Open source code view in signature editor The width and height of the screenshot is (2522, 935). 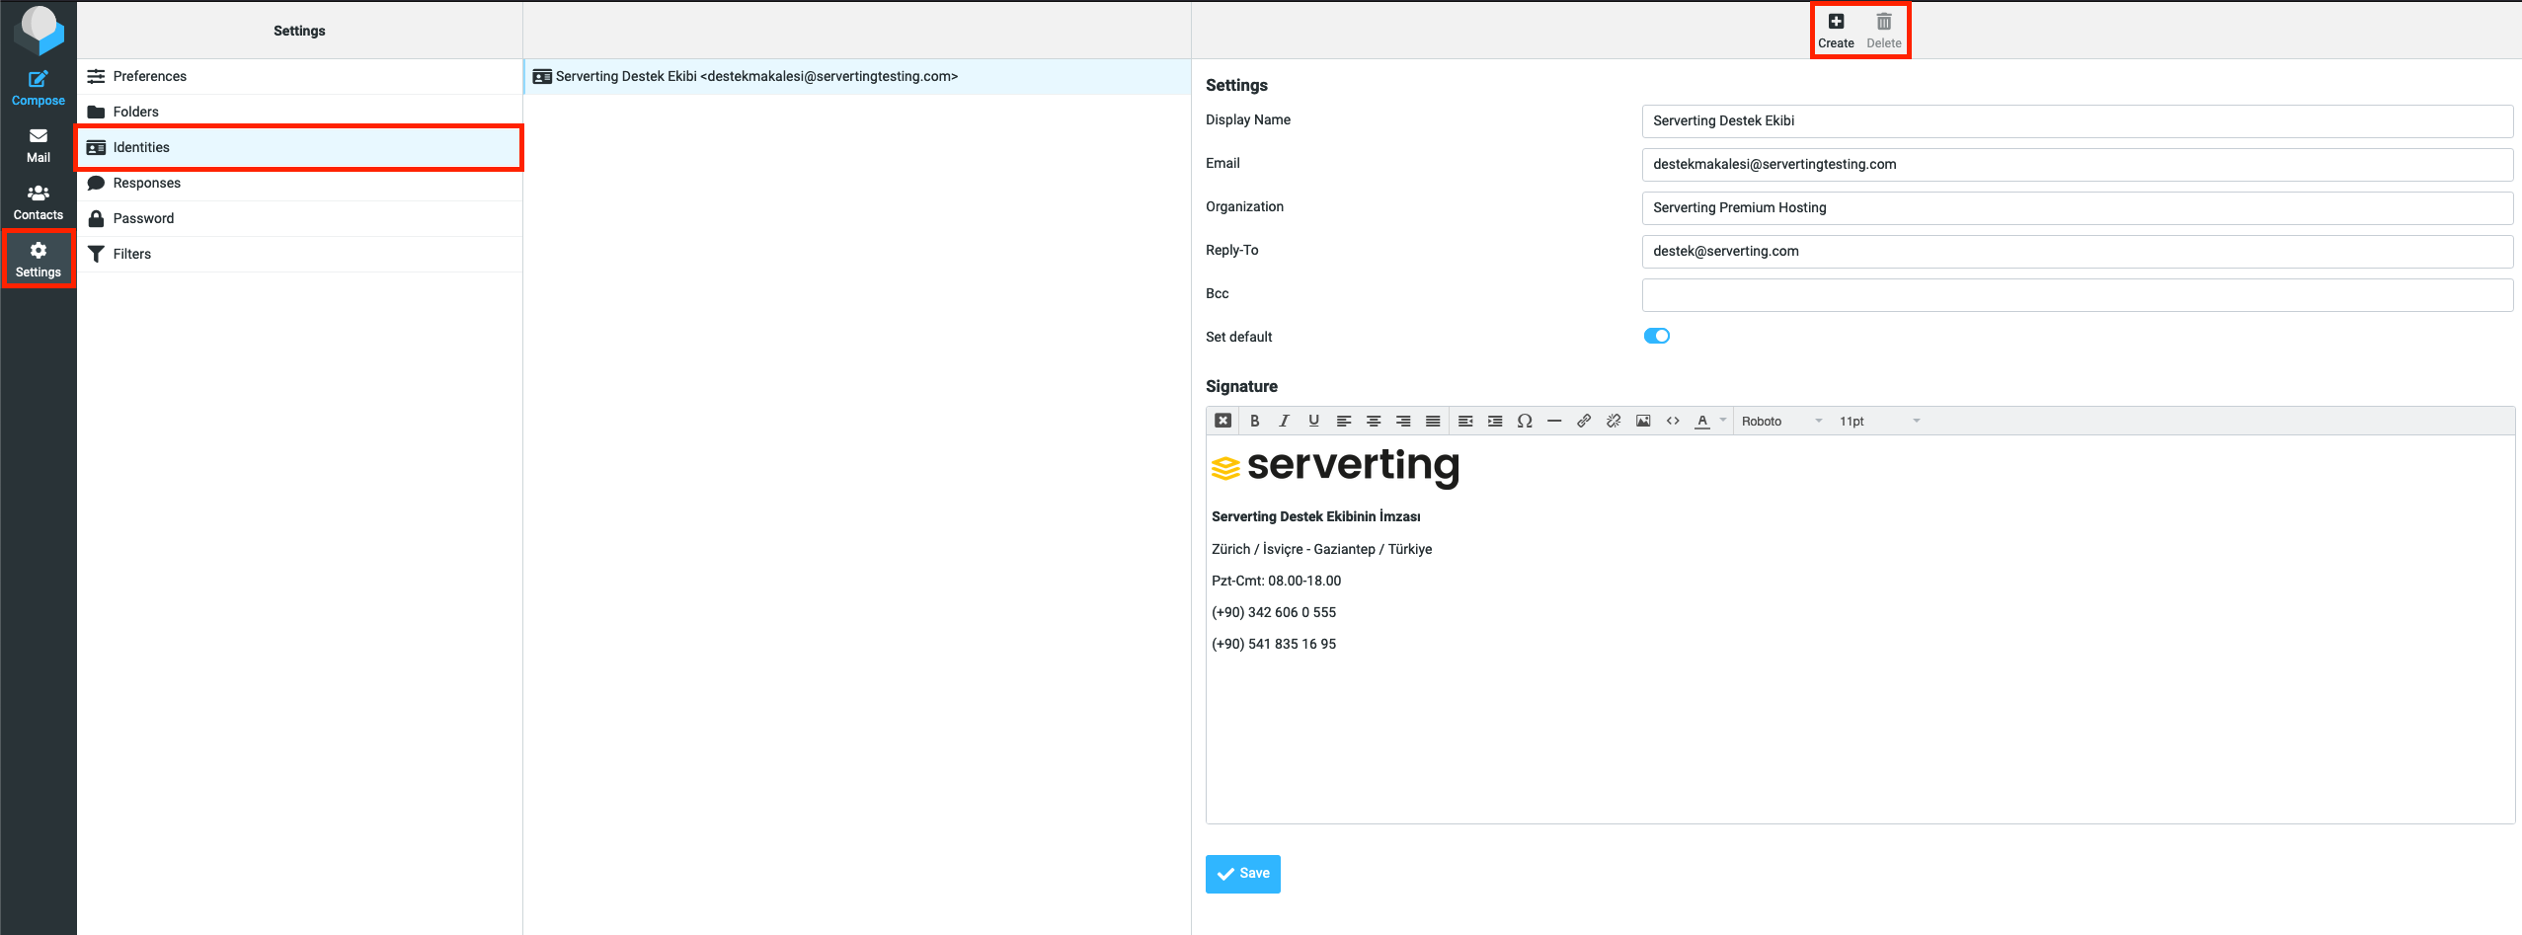click(1673, 421)
